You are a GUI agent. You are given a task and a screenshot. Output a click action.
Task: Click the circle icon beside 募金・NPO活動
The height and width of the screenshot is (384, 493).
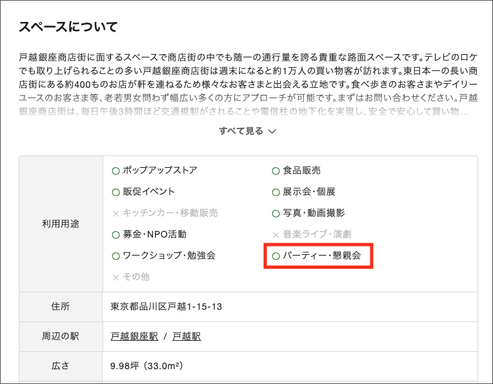116,234
